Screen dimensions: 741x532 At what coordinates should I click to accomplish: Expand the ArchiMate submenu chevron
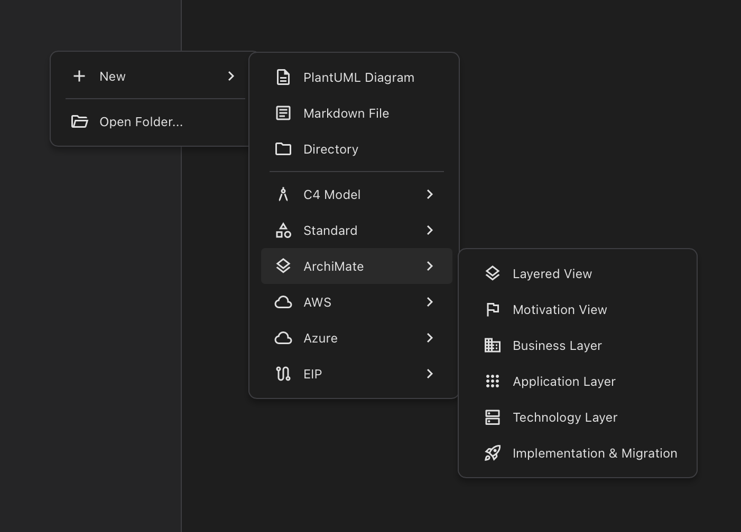(x=430, y=266)
